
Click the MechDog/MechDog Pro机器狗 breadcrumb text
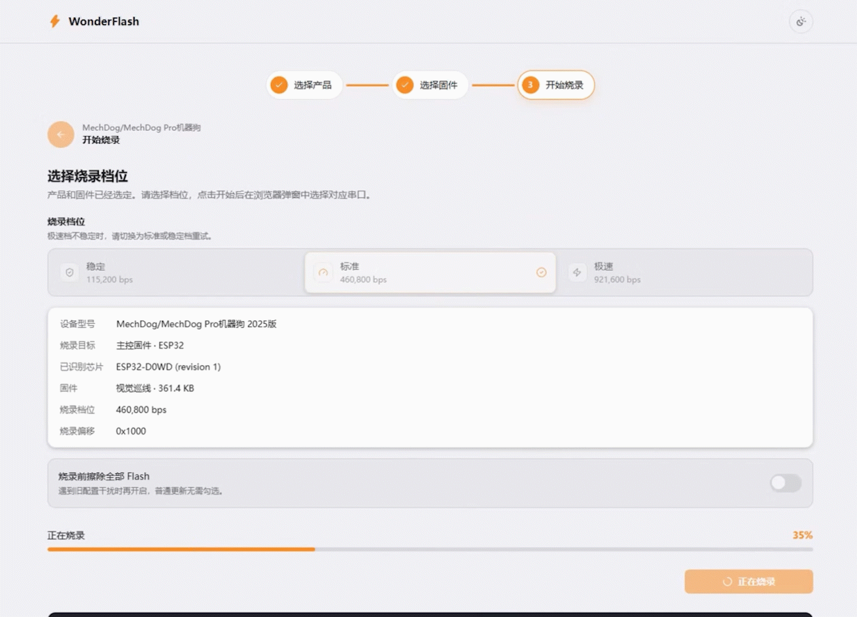[x=141, y=128]
